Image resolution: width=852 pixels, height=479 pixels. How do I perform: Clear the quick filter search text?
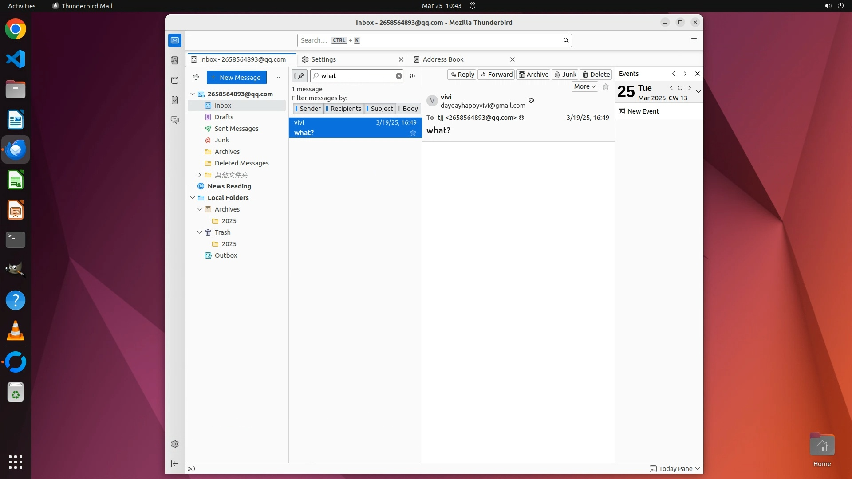click(399, 76)
